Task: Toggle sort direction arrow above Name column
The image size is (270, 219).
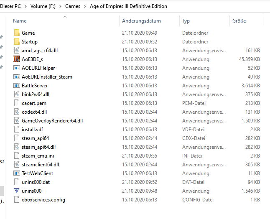Action: click(65, 17)
